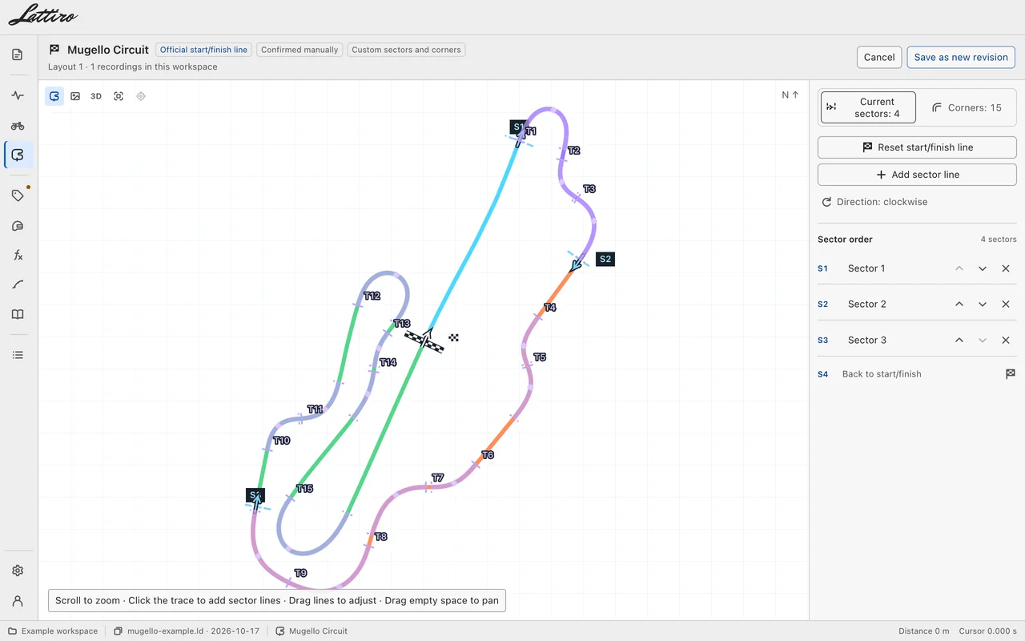
Task: Select the track outline view toolbar icon
Action: 54,96
